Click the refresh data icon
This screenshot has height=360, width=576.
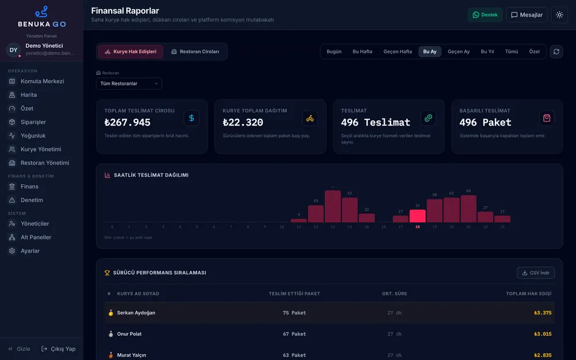[556, 51]
